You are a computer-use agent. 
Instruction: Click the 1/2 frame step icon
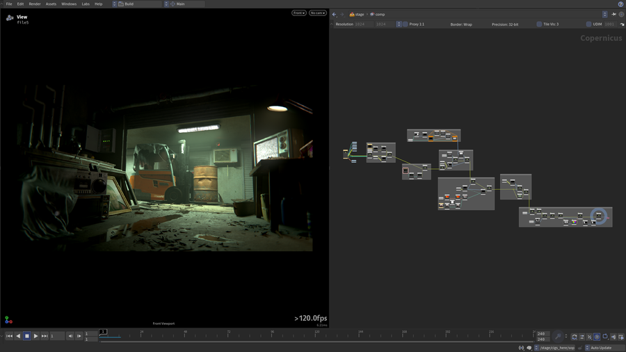(589, 337)
